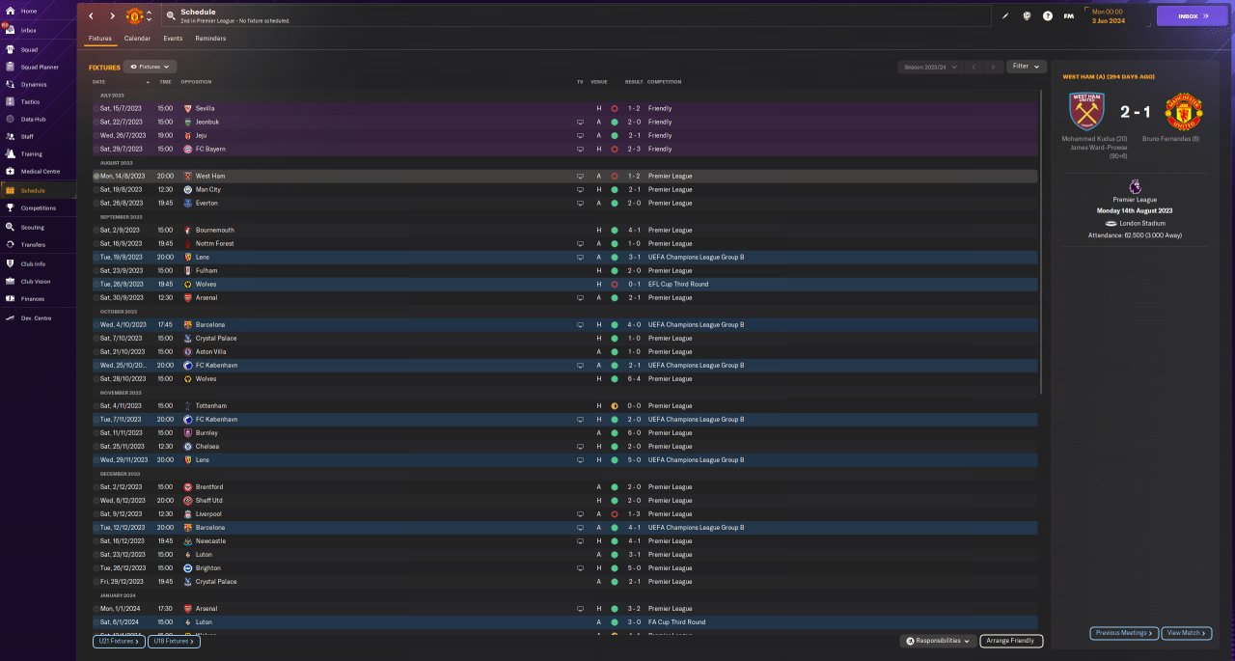Click the forward navigation arrow

[112, 16]
